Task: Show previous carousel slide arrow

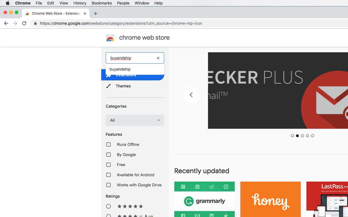Action: 191,95
